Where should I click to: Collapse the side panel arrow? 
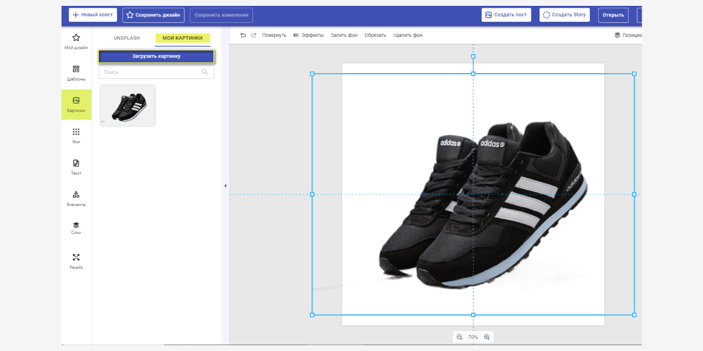[225, 186]
